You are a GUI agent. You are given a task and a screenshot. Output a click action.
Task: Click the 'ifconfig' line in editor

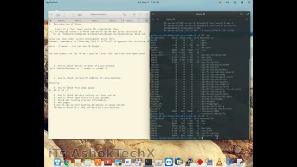coord(54,83)
